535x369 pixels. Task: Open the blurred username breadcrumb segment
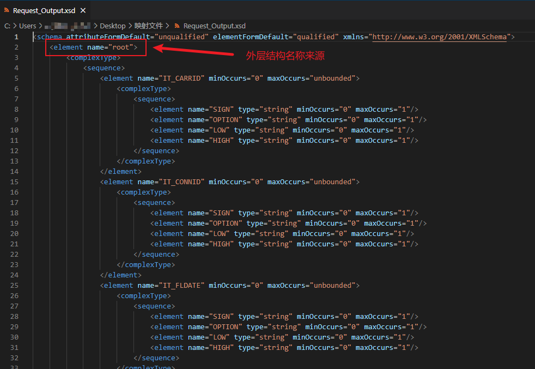pos(68,26)
